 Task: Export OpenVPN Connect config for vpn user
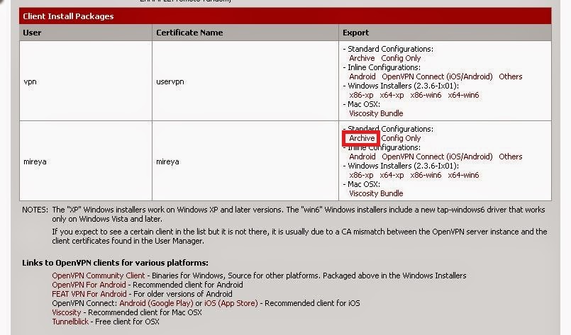[437, 76]
